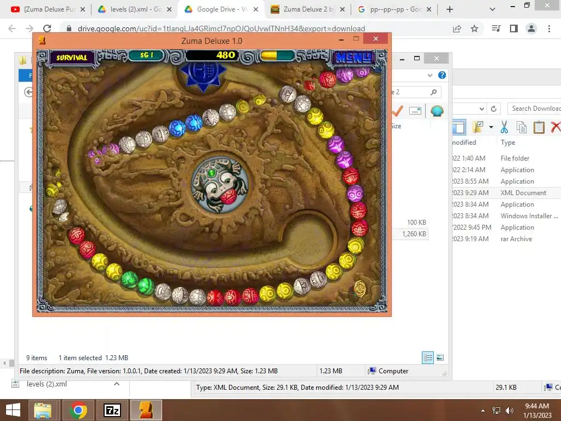Click the score display showing 480
This screenshot has width=561, height=421.
(x=211, y=55)
